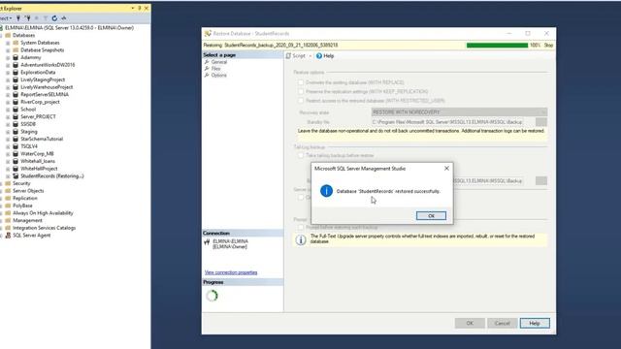This screenshot has height=349, width=621.
Task: Select the Staging database
Action: pos(29,132)
